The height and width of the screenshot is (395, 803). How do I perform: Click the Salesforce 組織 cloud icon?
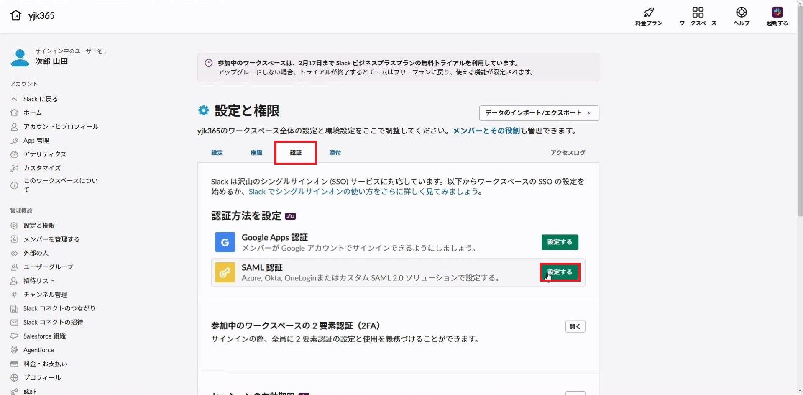[14, 336]
